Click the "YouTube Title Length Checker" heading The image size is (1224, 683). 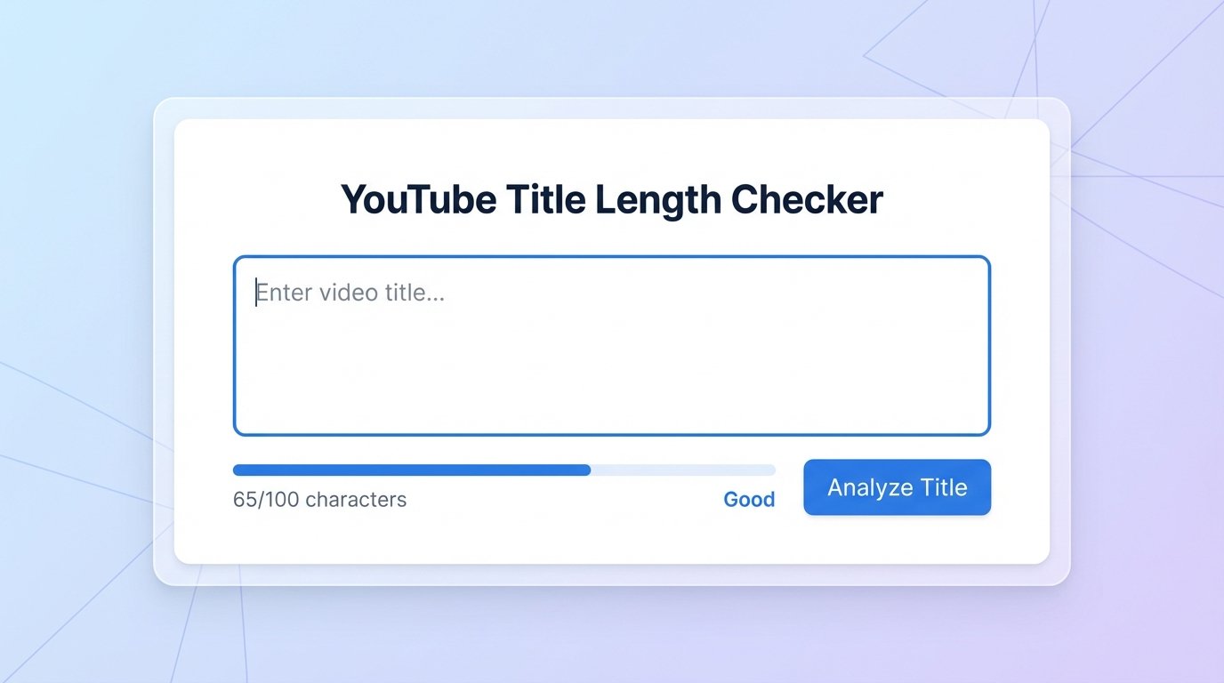click(x=612, y=199)
